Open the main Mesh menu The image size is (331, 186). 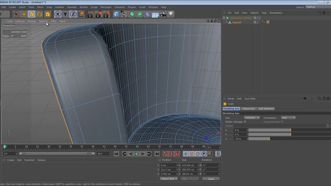[40, 7]
